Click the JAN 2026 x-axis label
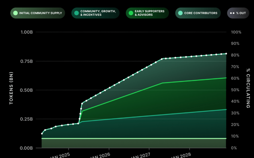This screenshot has height=158, width=254. pyautogui.click(x=101, y=156)
